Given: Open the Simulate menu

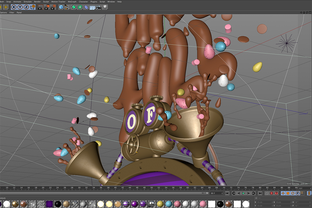Looking at the screenshot, I should point(28,2).
